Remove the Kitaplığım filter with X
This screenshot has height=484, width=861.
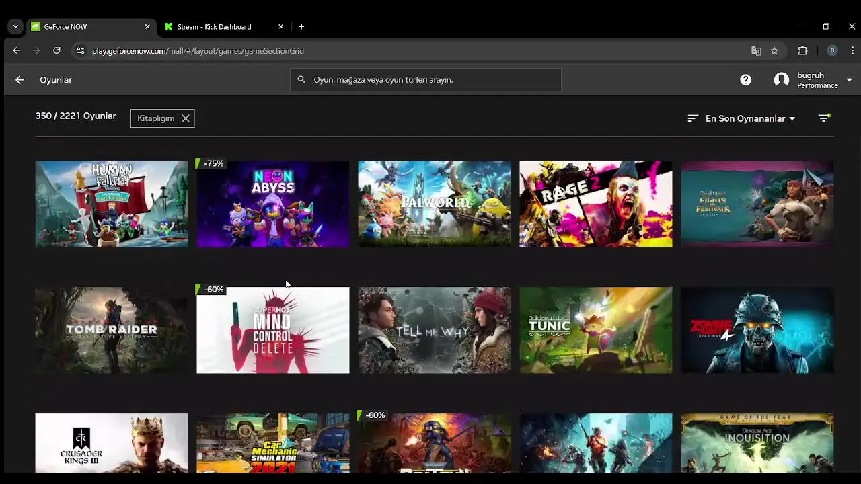[186, 118]
